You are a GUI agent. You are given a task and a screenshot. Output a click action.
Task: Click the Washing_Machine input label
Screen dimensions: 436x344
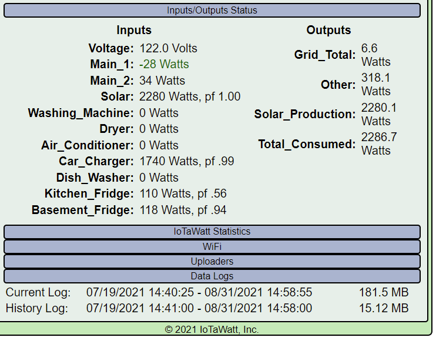click(81, 113)
